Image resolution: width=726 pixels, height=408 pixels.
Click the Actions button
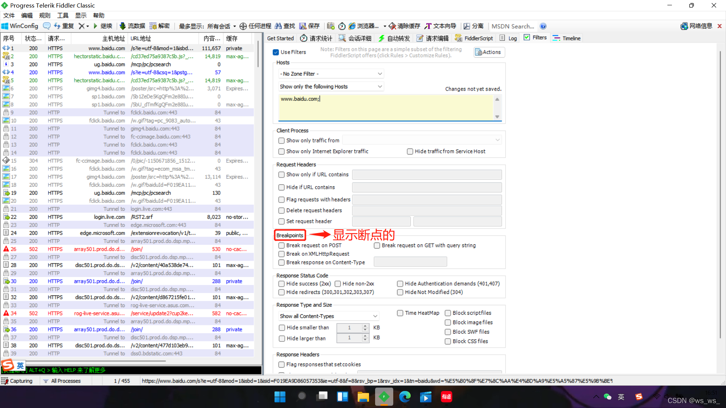pyautogui.click(x=489, y=52)
